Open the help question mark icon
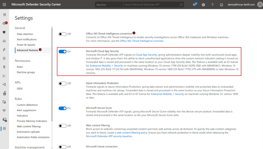The image size is (263, 149). [212, 5]
